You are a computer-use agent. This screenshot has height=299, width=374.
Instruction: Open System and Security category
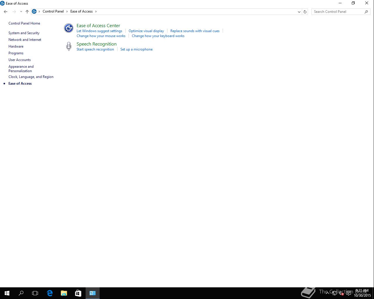pyautogui.click(x=24, y=33)
